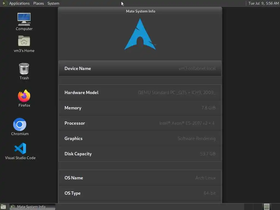Click the OS Name label
The height and width of the screenshot is (210, 280).
[74, 178]
